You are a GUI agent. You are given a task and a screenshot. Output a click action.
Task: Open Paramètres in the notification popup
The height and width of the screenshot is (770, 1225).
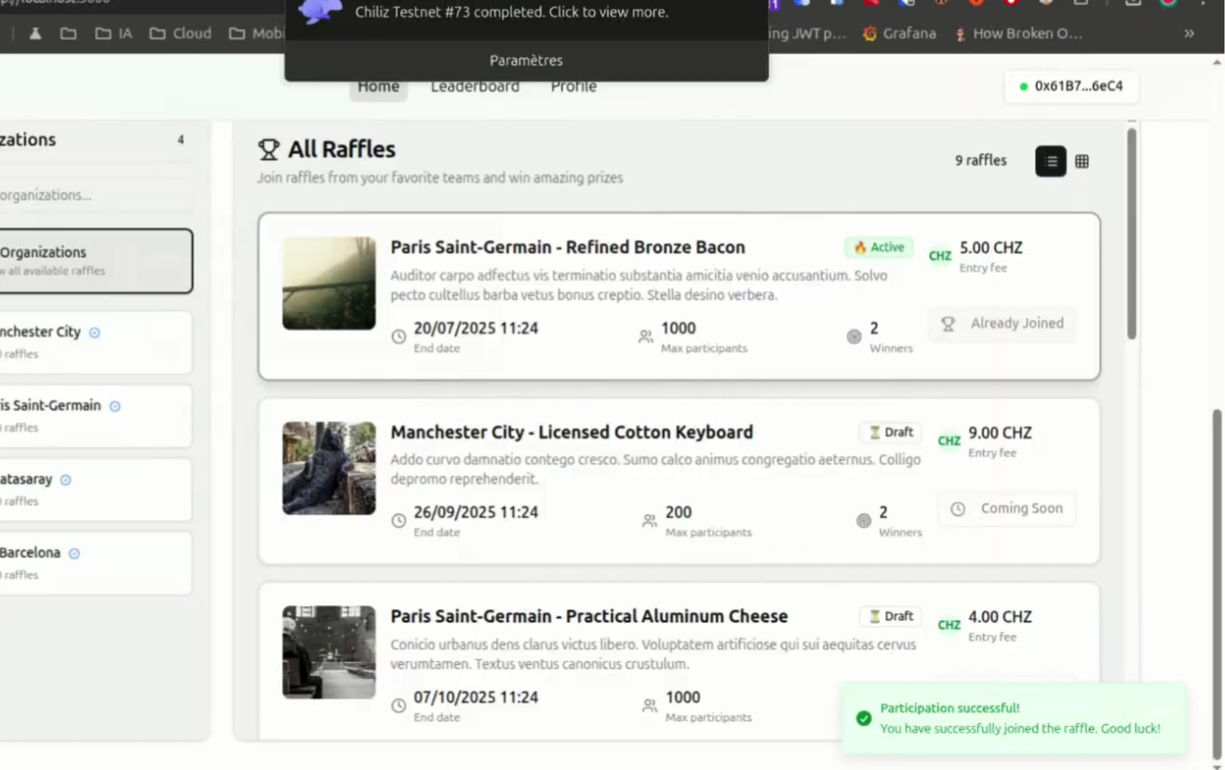tap(525, 60)
